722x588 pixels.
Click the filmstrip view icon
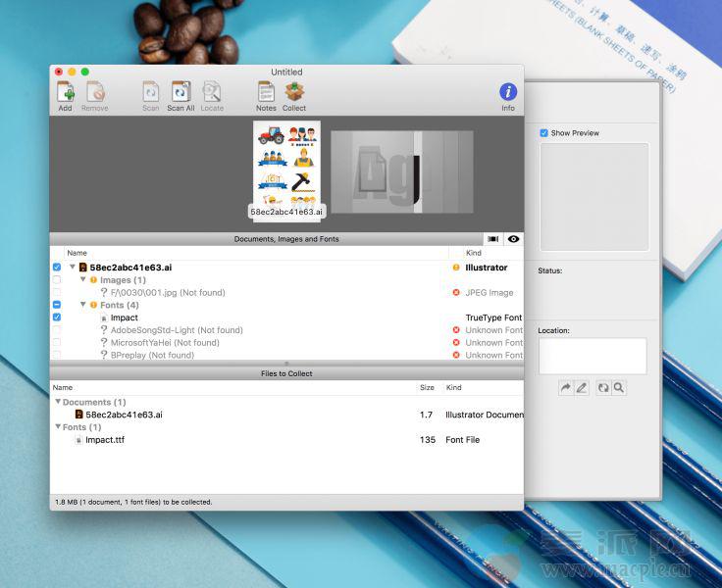tap(493, 238)
